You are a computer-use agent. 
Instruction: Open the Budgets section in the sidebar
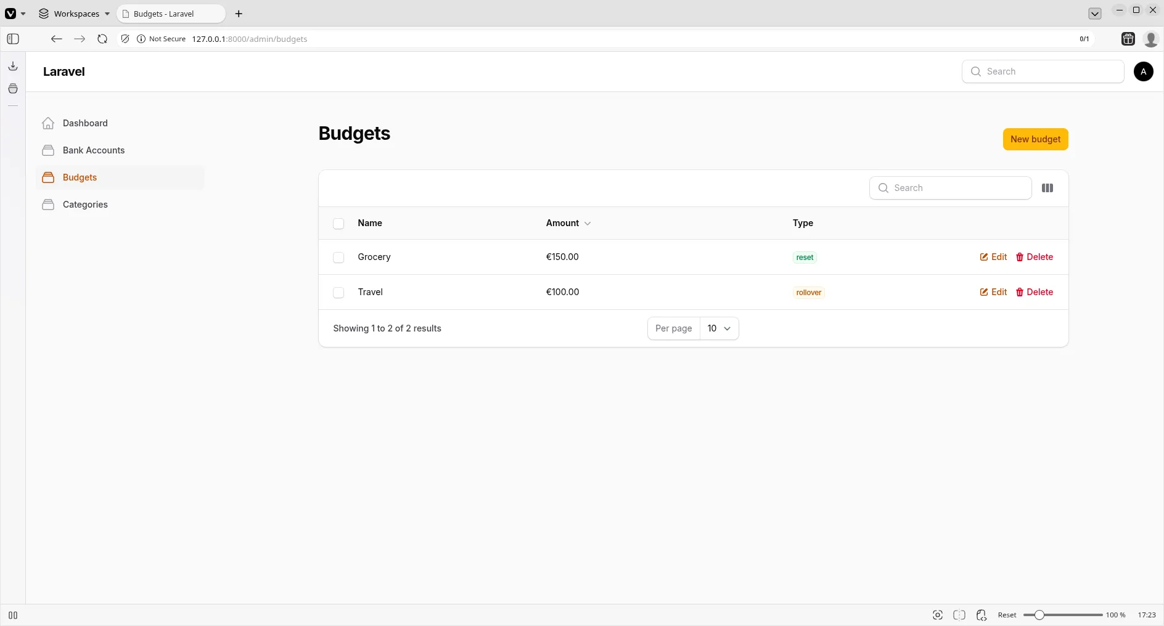(79, 177)
